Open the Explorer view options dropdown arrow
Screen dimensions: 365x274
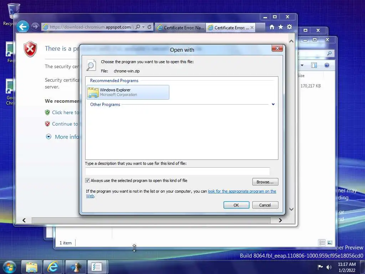pyautogui.click(x=302, y=66)
